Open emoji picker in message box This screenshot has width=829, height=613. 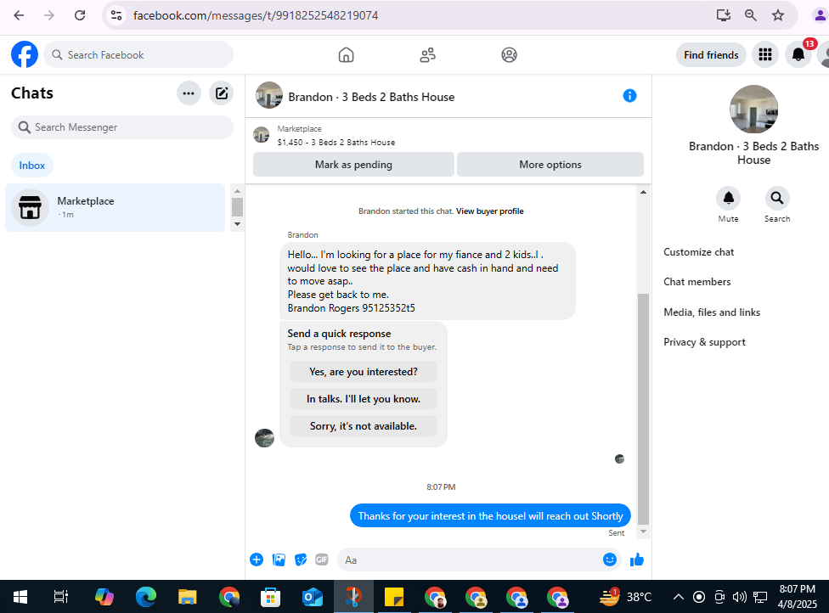click(x=609, y=560)
